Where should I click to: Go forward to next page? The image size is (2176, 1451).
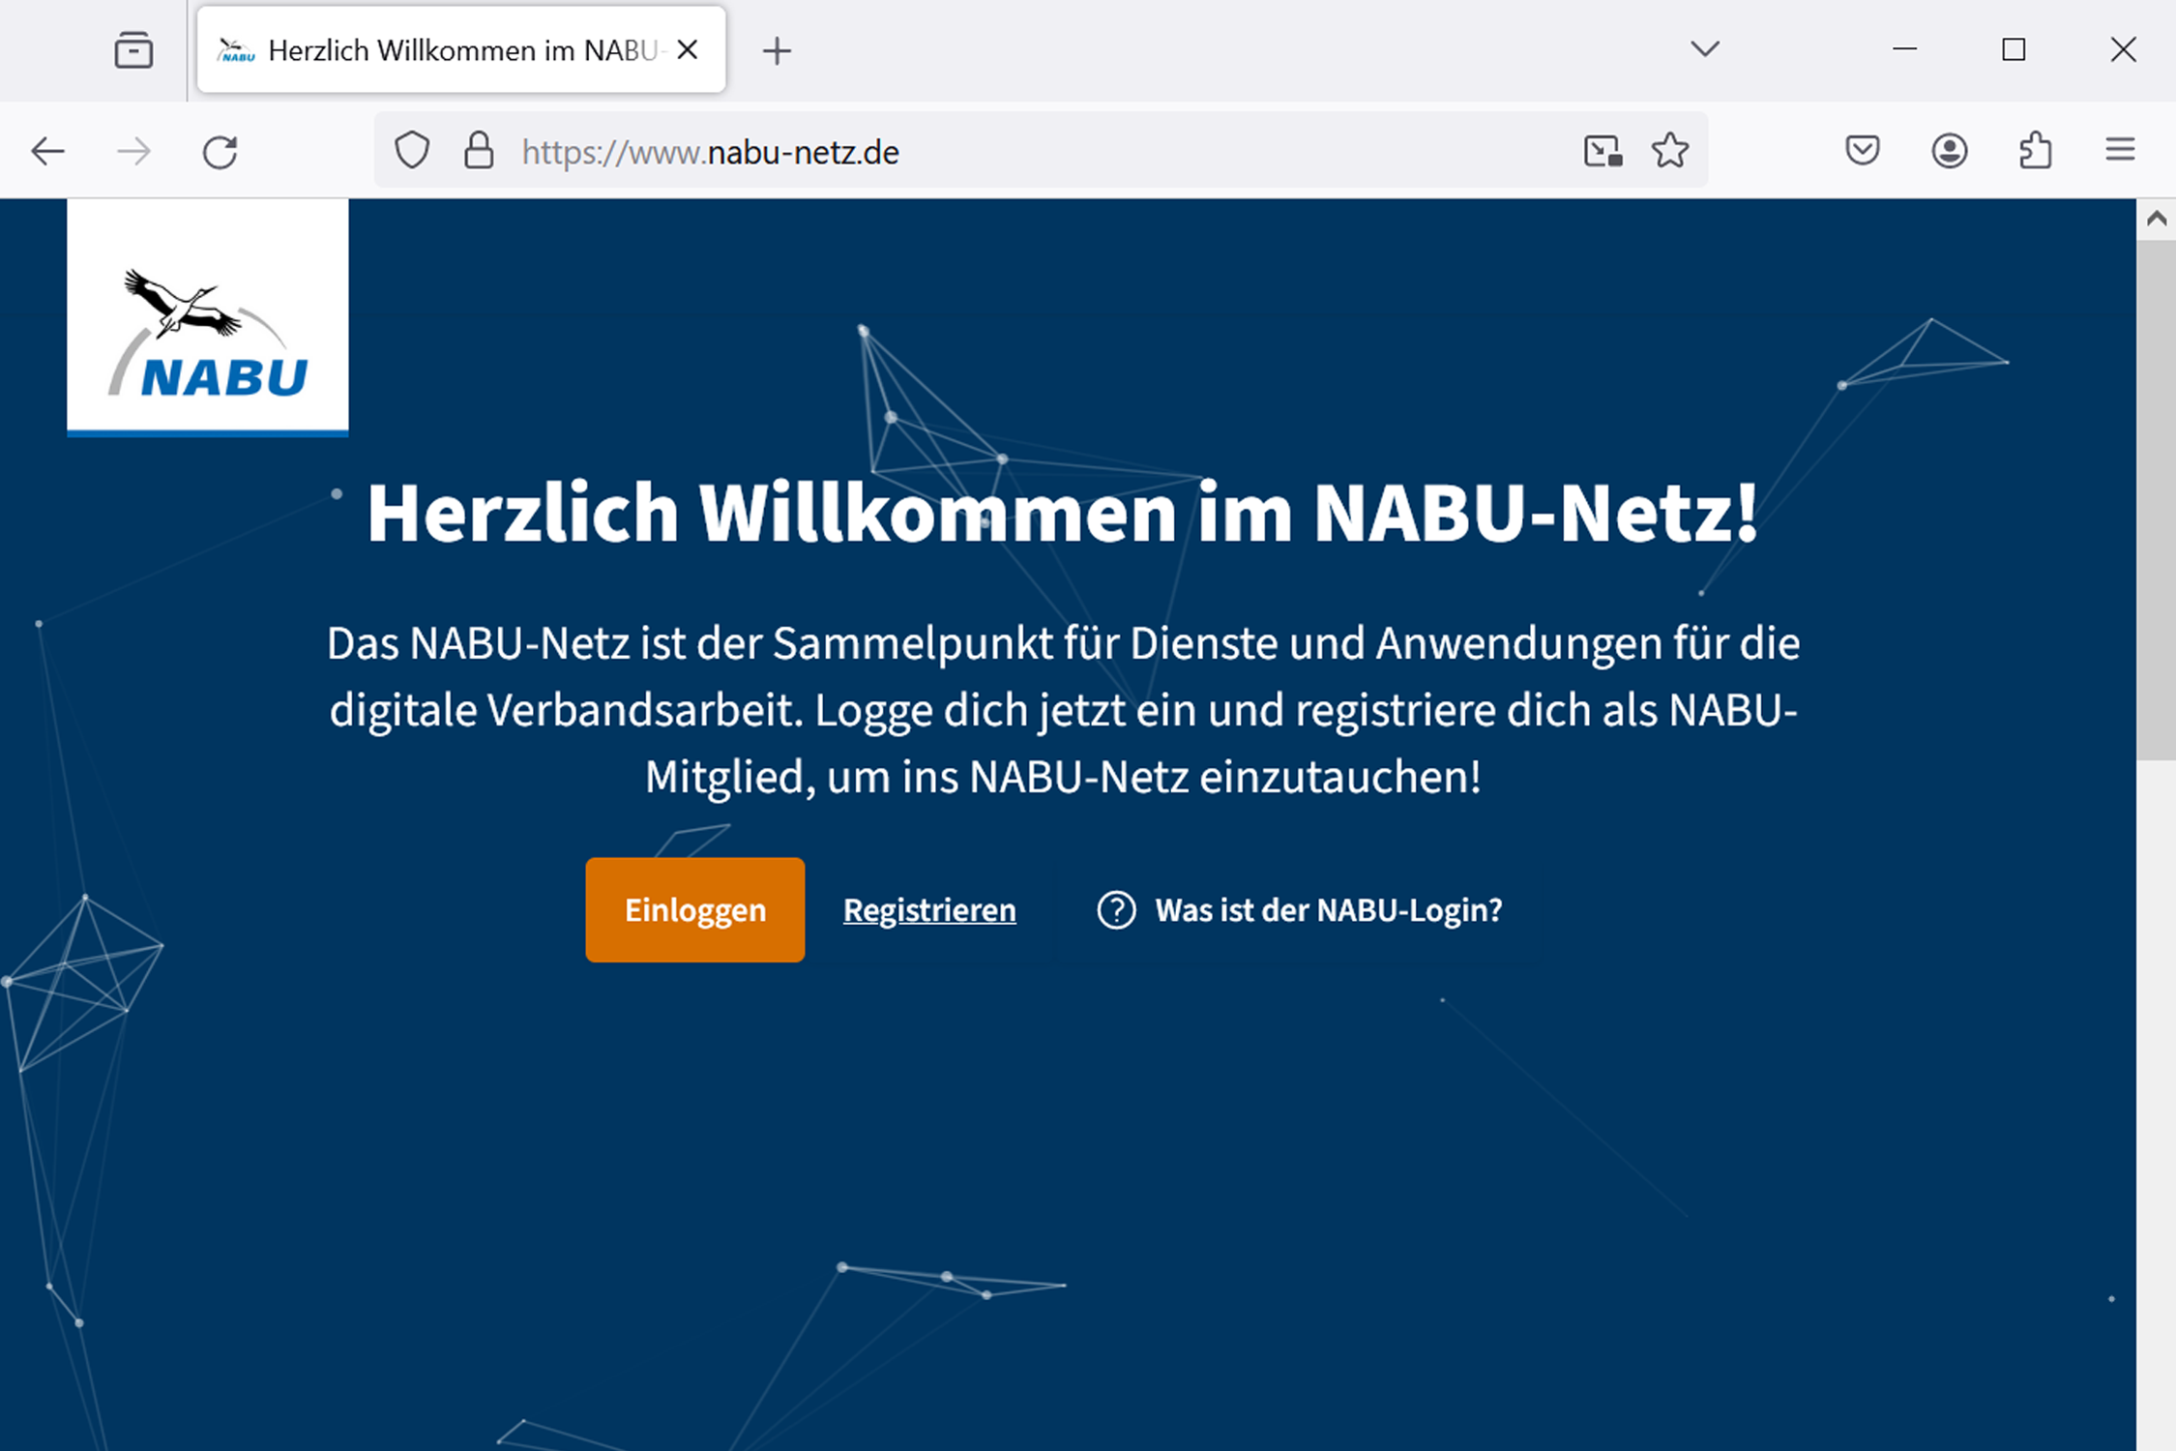pos(133,152)
